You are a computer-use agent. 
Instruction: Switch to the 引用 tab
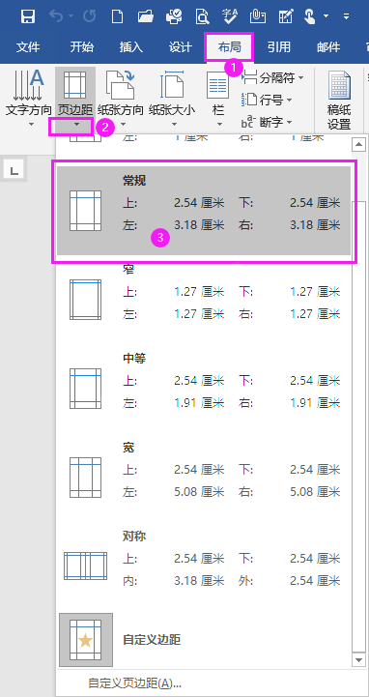279,47
